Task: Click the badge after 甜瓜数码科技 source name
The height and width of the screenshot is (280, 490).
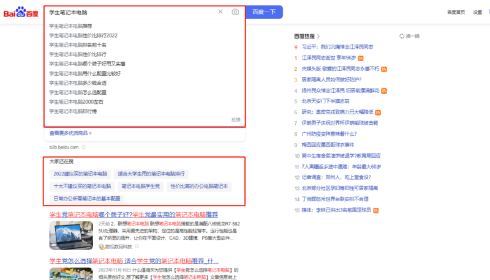Action: pos(137,246)
